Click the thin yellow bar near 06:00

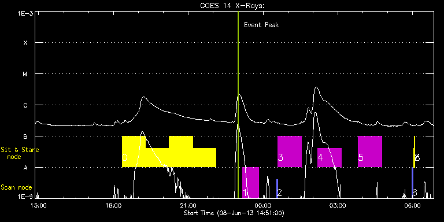[415, 151]
